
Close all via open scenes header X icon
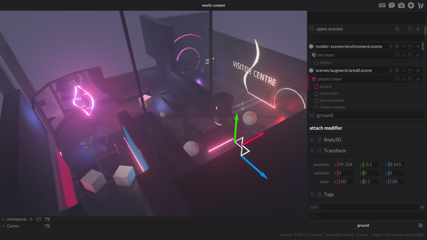[397, 29]
